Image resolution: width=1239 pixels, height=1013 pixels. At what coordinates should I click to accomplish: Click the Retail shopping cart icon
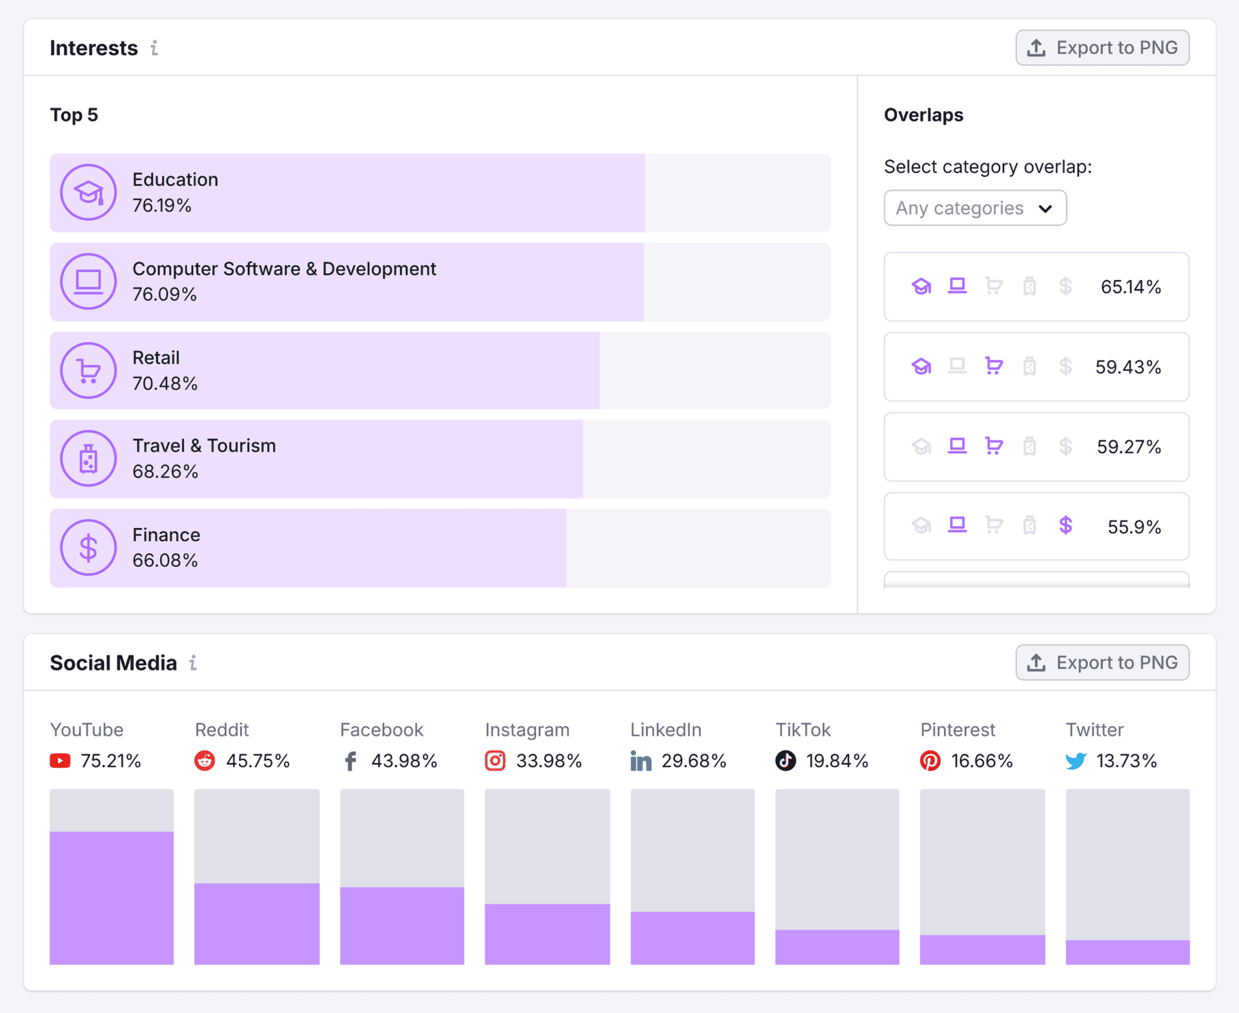click(x=88, y=371)
